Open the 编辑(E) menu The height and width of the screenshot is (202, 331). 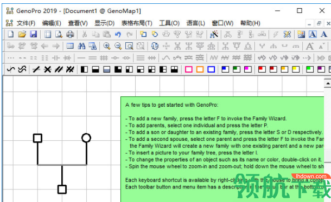[x=52, y=23]
